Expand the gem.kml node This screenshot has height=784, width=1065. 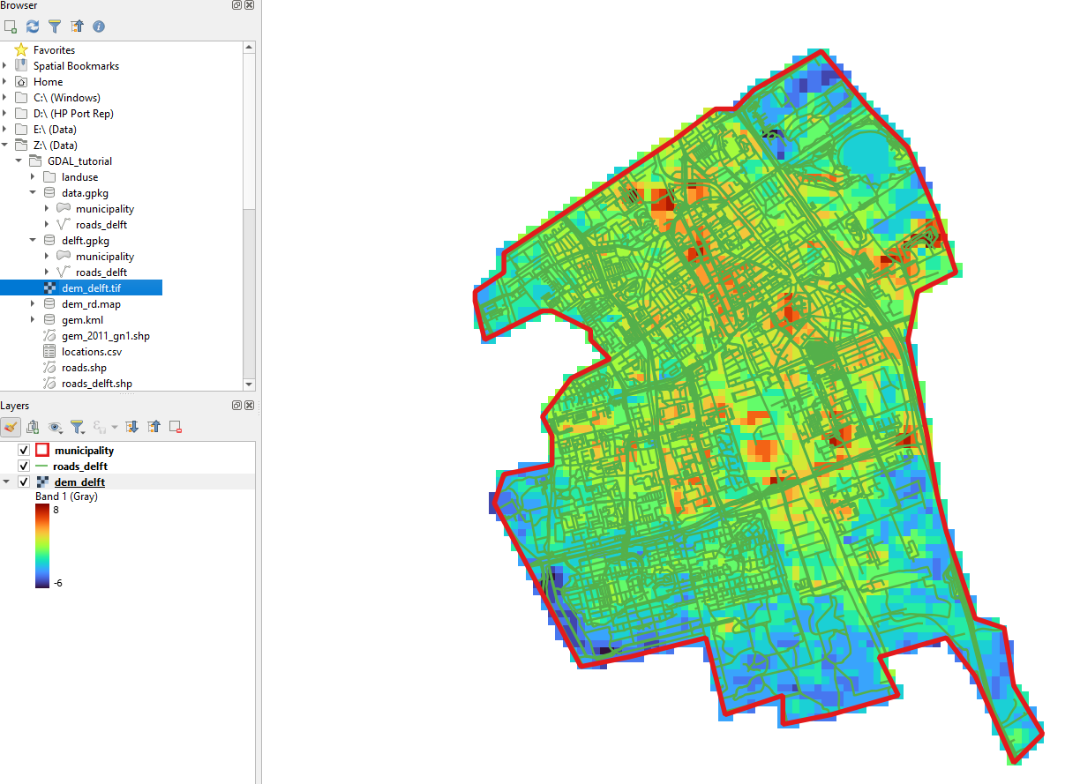(x=34, y=320)
